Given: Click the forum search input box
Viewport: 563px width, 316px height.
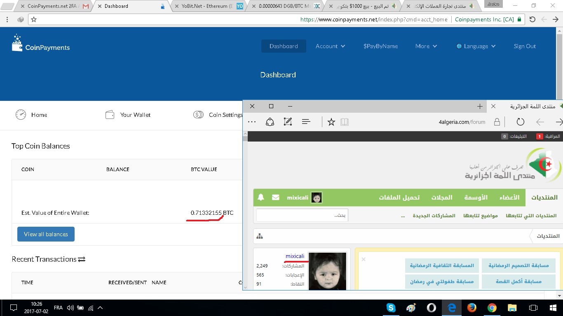Looking at the screenshot, I should [302, 215].
